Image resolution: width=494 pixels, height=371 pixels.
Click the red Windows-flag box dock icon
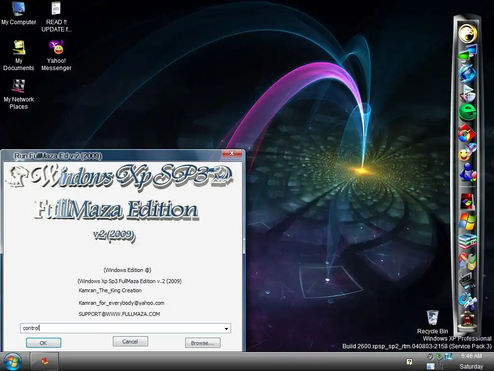(x=467, y=201)
